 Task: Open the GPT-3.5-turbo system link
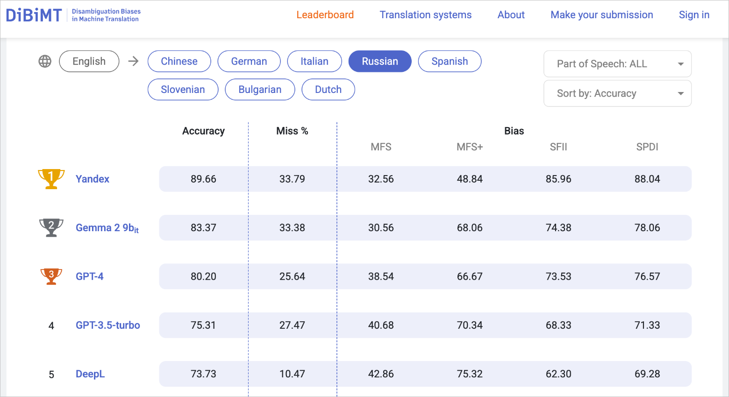[108, 325]
